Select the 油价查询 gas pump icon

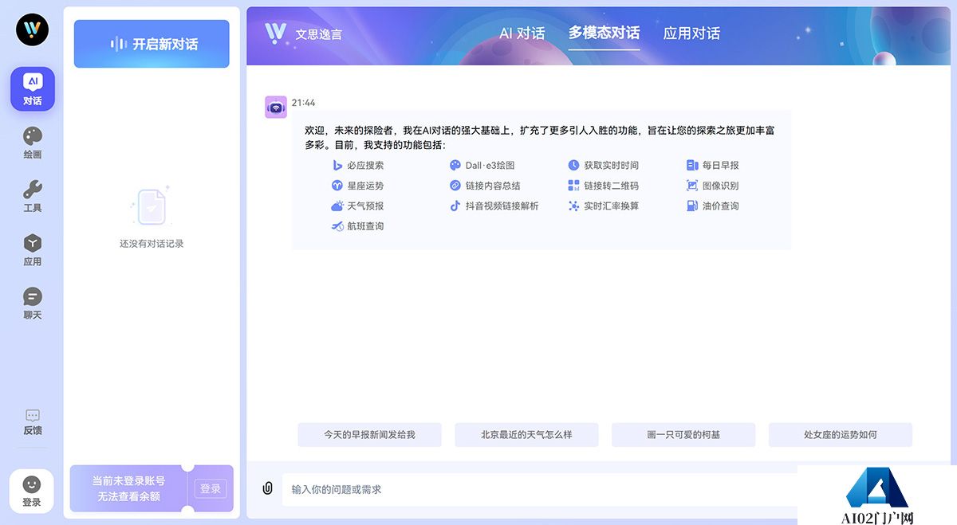click(x=692, y=206)
